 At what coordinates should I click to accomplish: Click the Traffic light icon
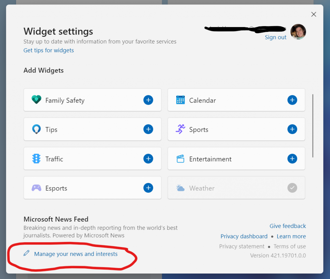[x=36, y=159]
